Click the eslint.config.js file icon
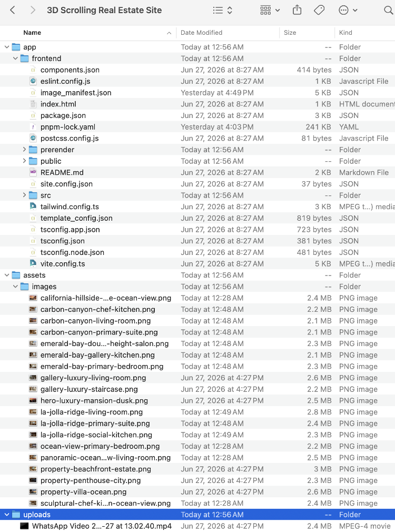The width and height of the screenshot is (395, 532). pos(33,81)
